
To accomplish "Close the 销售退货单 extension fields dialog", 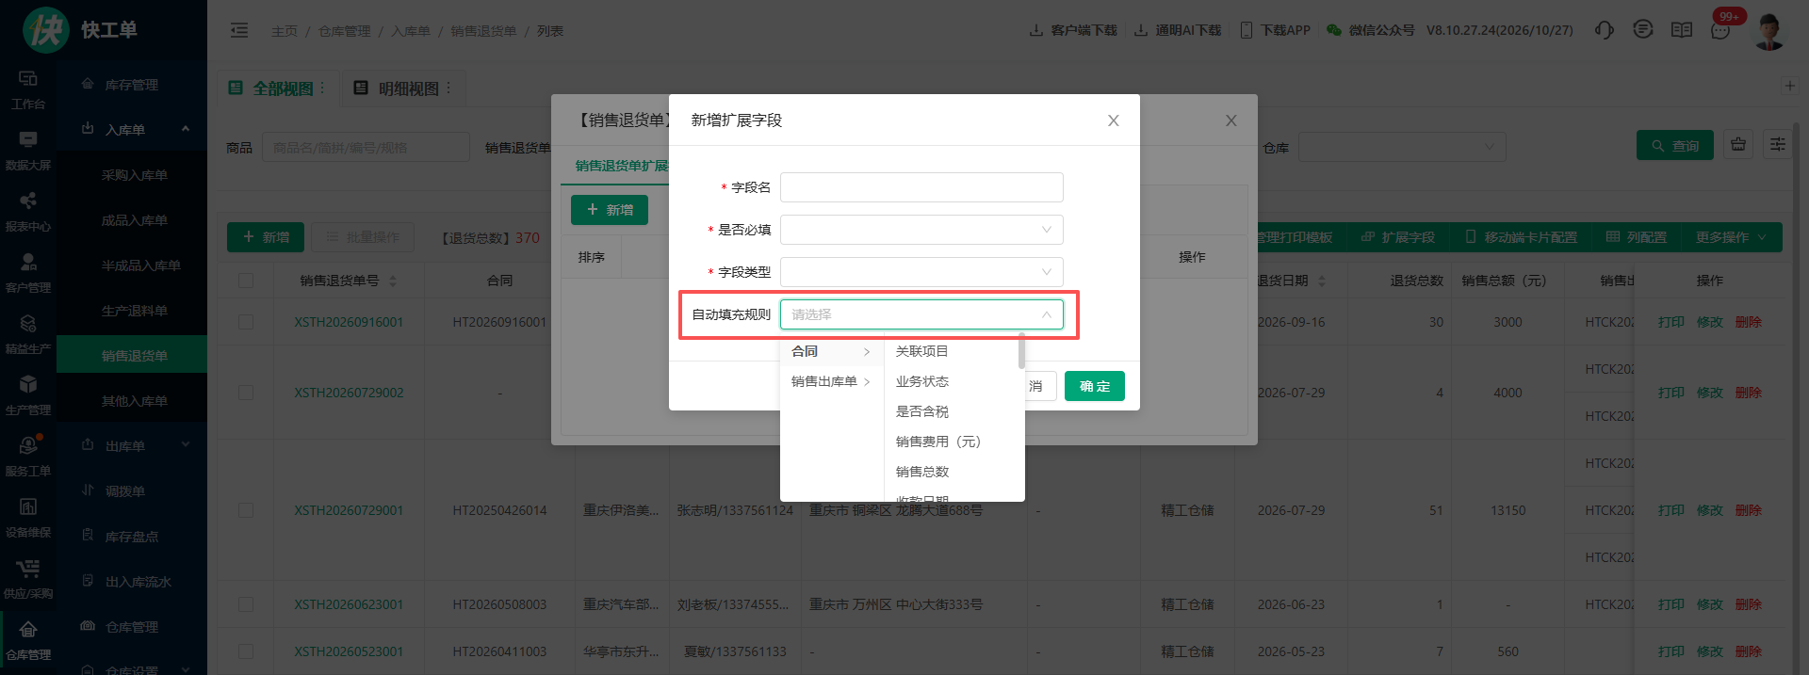I will pos(1230,121).
